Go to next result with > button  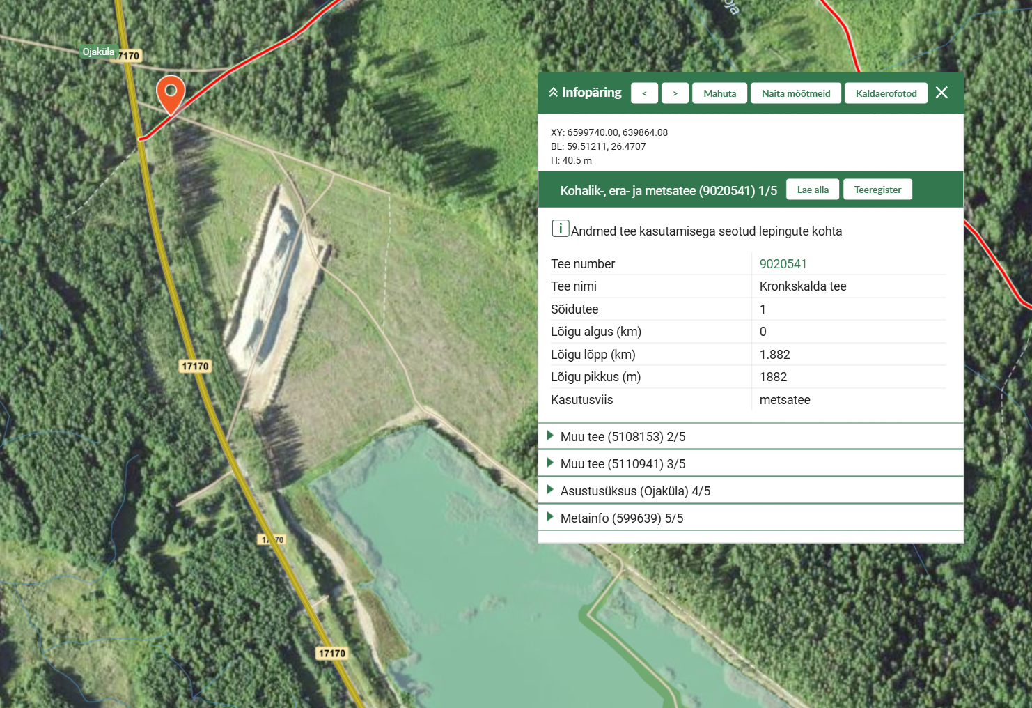point(675,93)
